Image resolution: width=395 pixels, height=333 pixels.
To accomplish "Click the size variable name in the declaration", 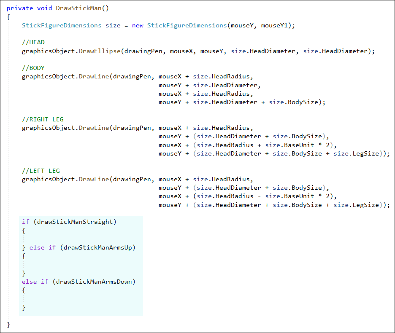I will 113,25.
